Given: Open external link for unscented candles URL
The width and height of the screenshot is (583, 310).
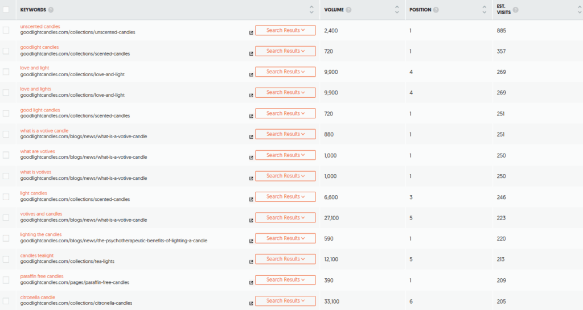Looking at the screenshot, I should tap(251, 32).
